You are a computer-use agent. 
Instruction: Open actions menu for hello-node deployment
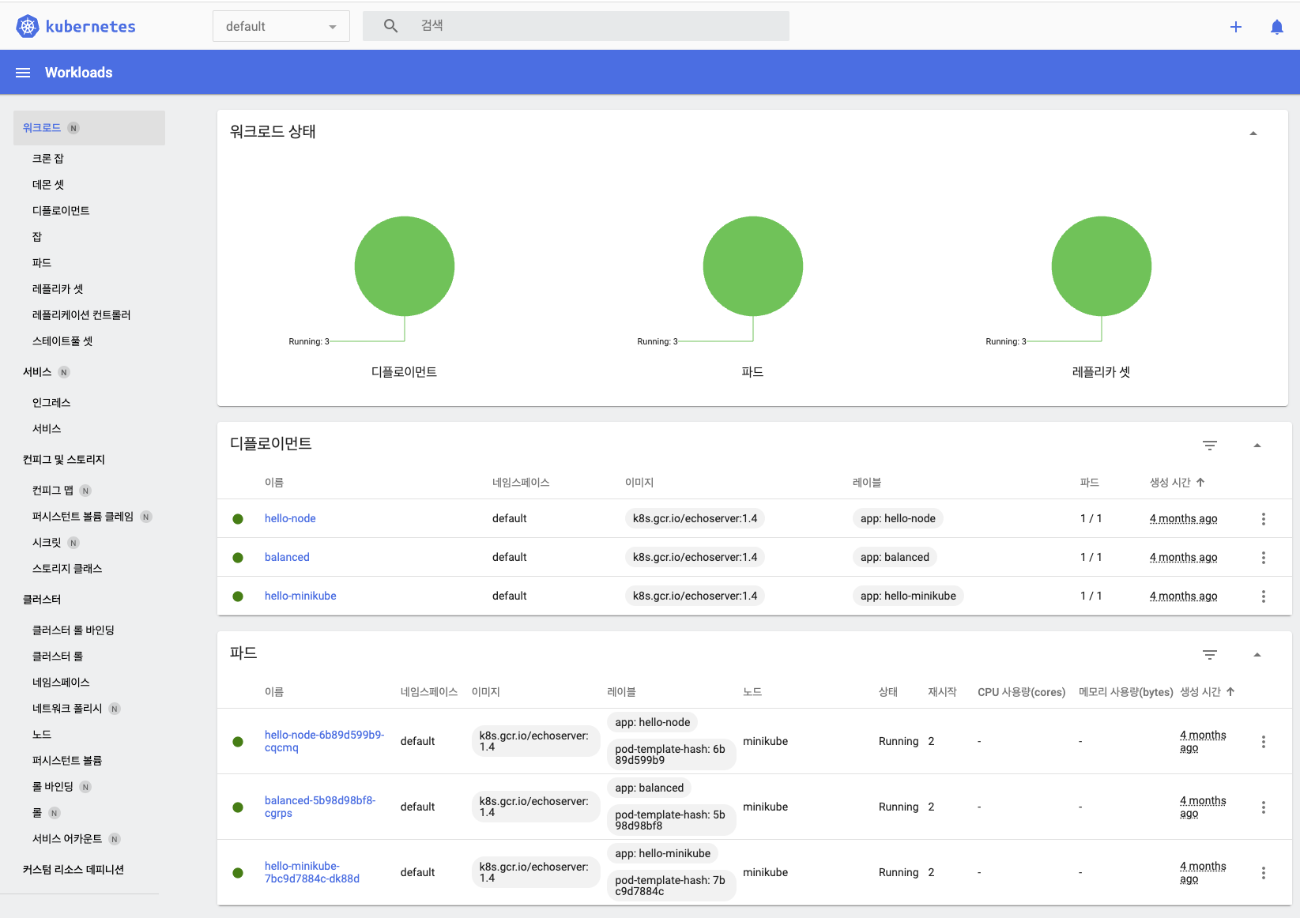[x=1264, y=519]
